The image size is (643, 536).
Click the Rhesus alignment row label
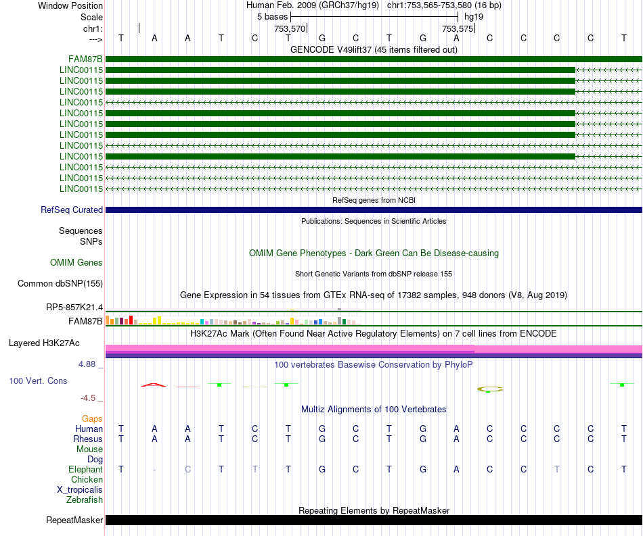point(88,439)
